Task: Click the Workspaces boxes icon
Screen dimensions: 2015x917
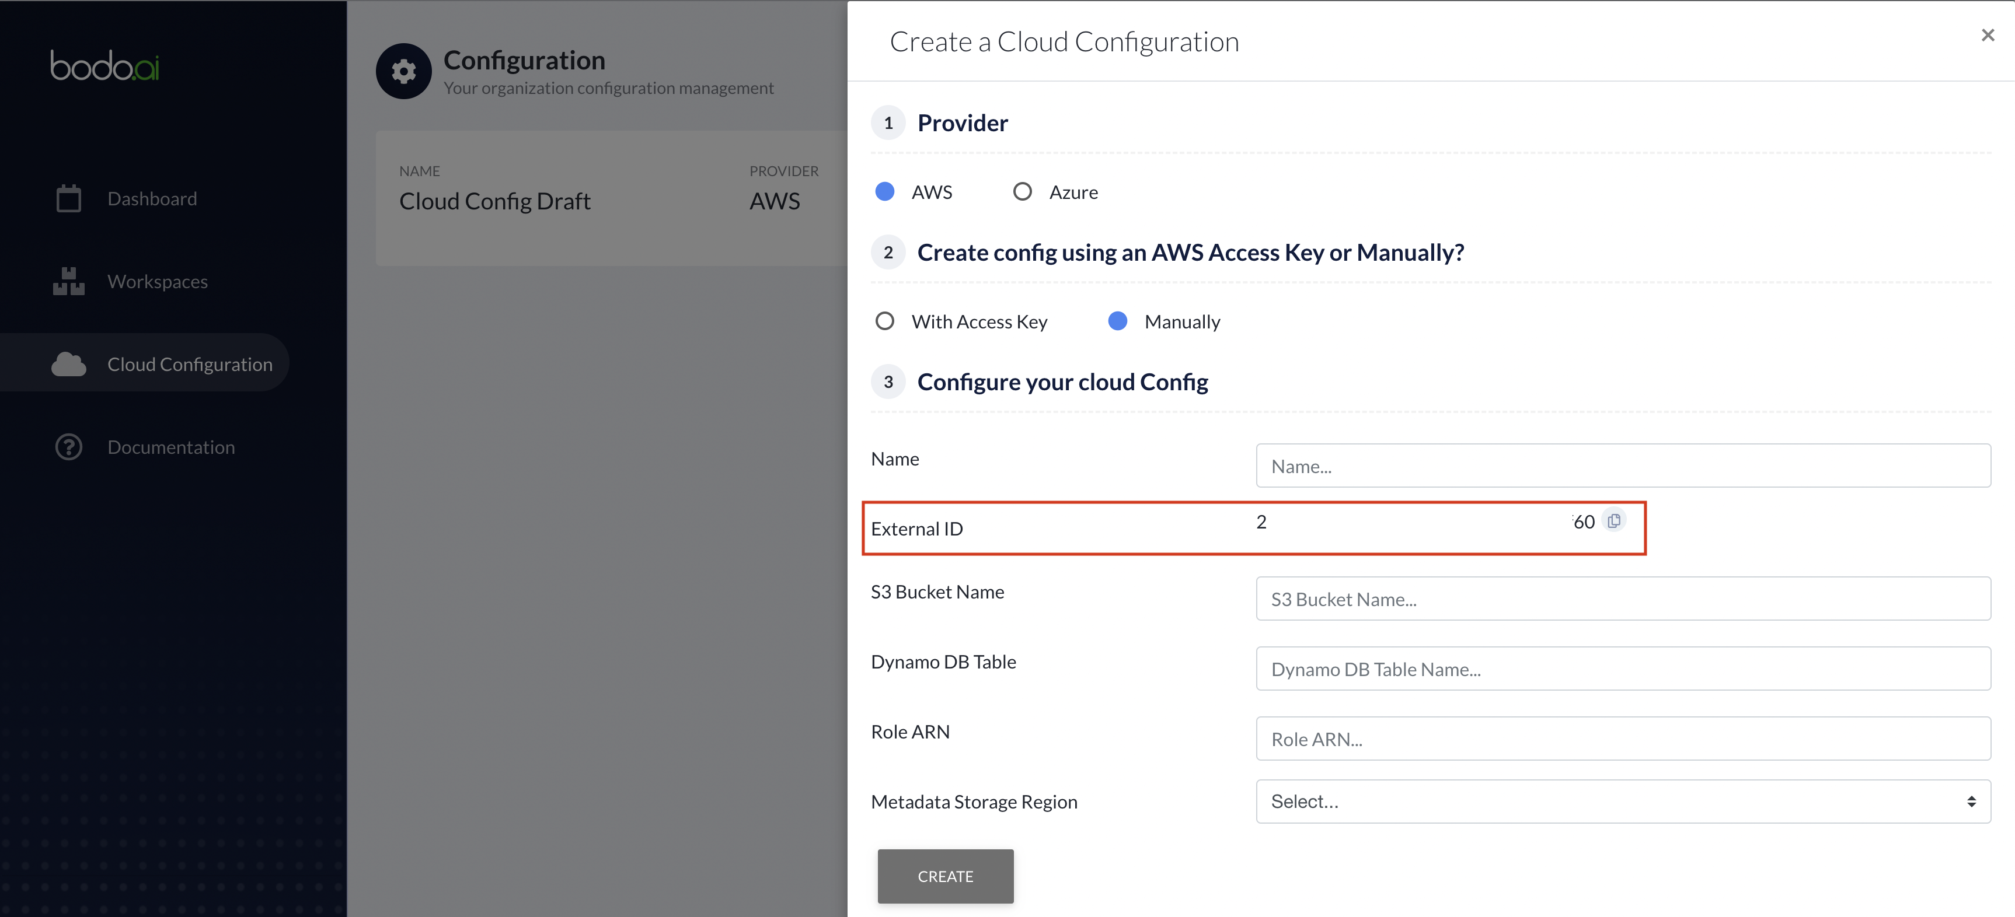Action: point(69,281)
